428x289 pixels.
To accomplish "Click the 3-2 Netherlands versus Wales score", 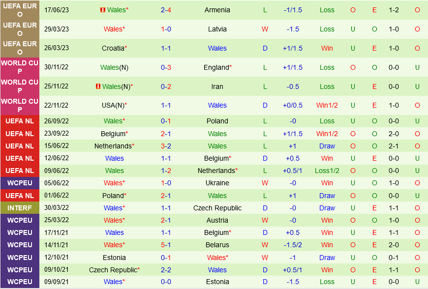I will coord(166,146).
